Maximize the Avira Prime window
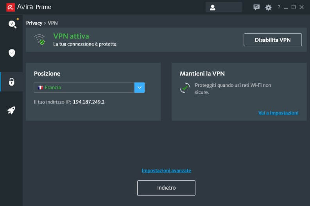The image size is (310, 206). coord(294,7)
